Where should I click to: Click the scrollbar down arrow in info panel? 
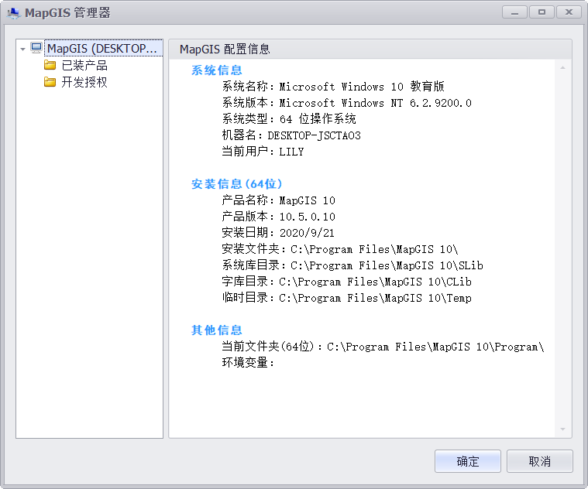(562, 429)
